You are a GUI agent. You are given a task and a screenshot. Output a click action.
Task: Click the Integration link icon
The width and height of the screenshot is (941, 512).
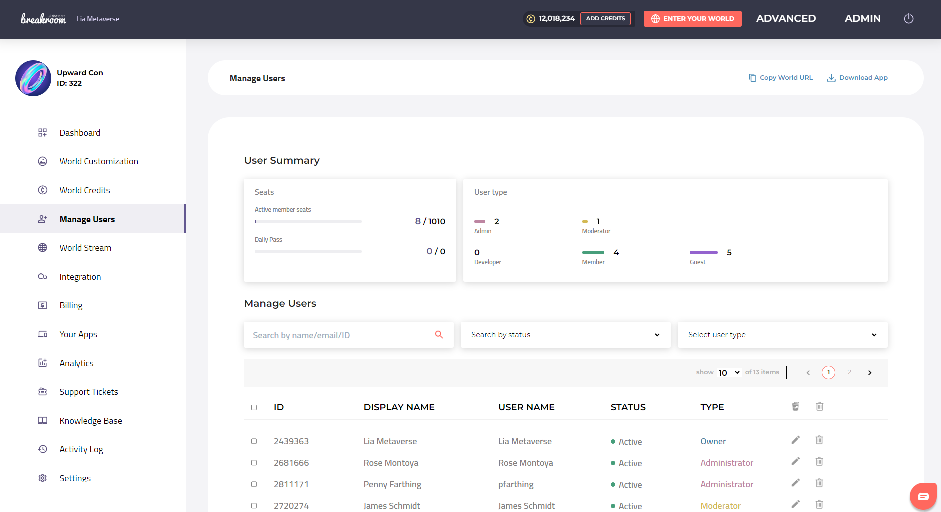(43, 277)
